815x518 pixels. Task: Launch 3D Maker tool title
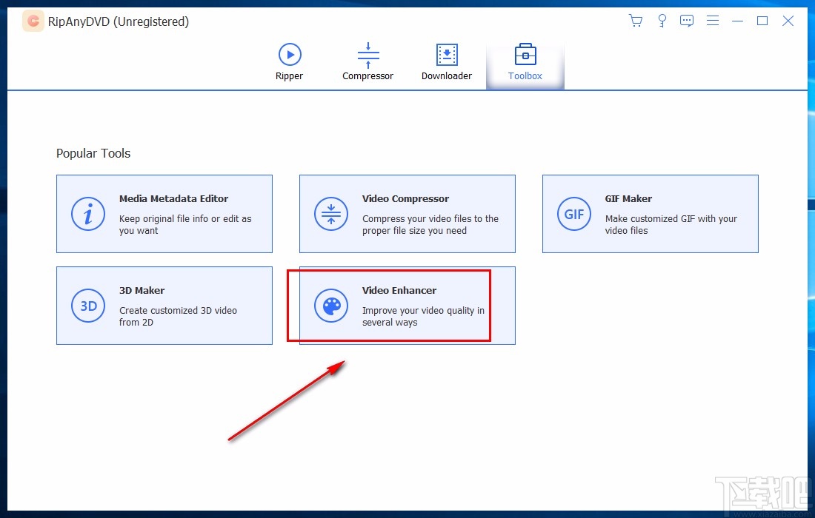[x=142, y=291]
